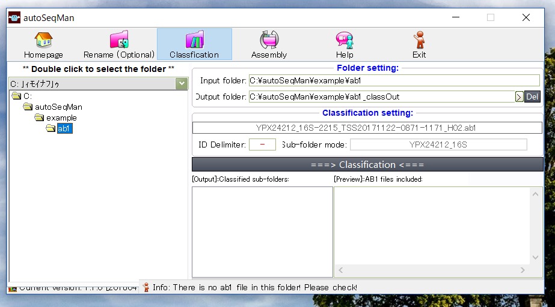Click the Output folder path field
555x307 pixels.
(382, 97)
